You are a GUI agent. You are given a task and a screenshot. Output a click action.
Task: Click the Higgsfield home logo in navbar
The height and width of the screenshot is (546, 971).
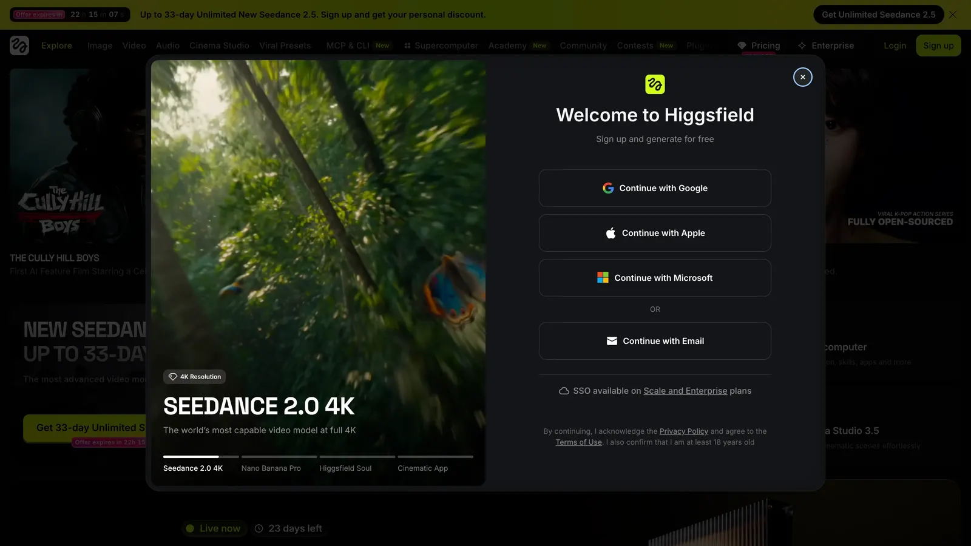click(x=19, y=45)
